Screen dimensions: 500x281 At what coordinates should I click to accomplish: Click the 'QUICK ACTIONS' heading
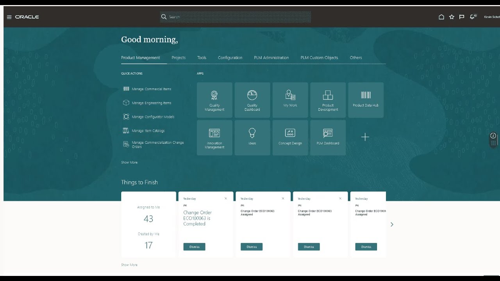click(132, 73)
